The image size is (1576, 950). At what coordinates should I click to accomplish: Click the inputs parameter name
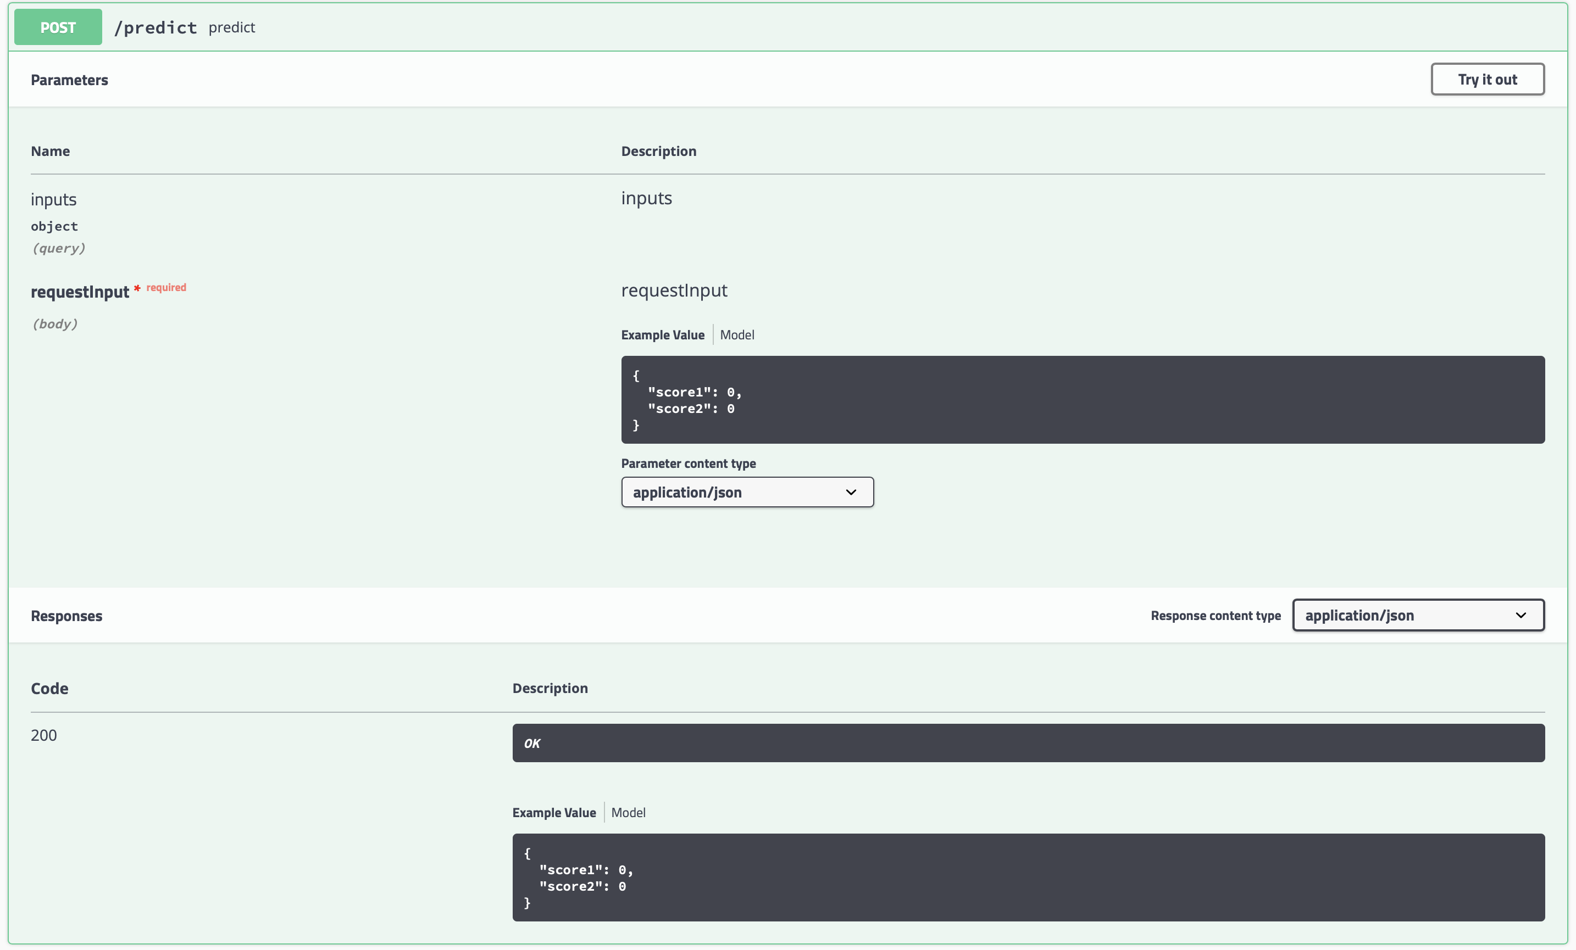pyautogui.click(x=53, y=199)
